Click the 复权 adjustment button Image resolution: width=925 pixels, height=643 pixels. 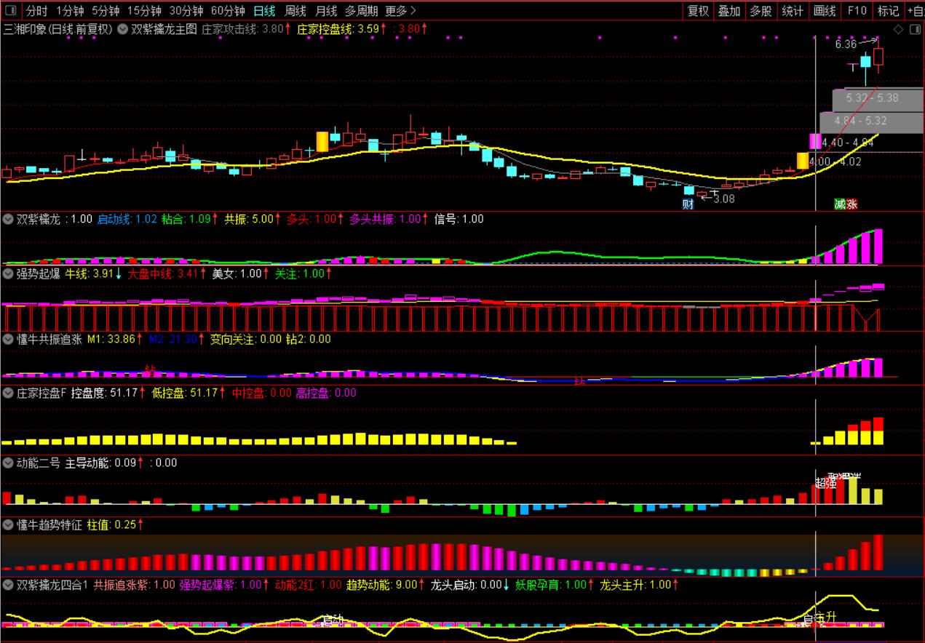pos(698,11)
